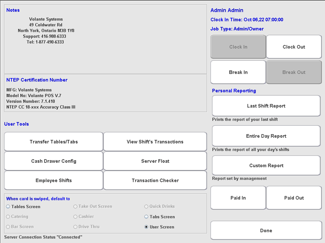Image resolution: width=325 pixels, height=243 pixels.
Task: Select Tables Screen as swipe default
Action: (x=7, y=206)
